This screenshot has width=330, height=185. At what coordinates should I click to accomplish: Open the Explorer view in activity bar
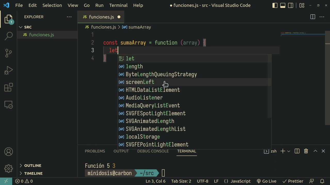coord(9,19)
